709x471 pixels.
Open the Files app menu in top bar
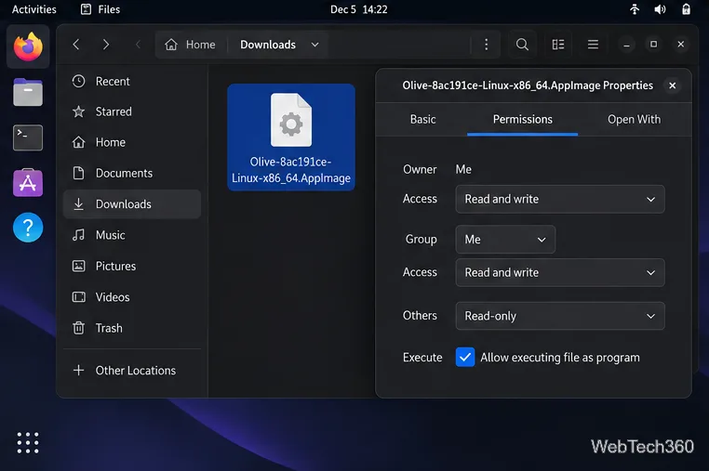(100, 9)
